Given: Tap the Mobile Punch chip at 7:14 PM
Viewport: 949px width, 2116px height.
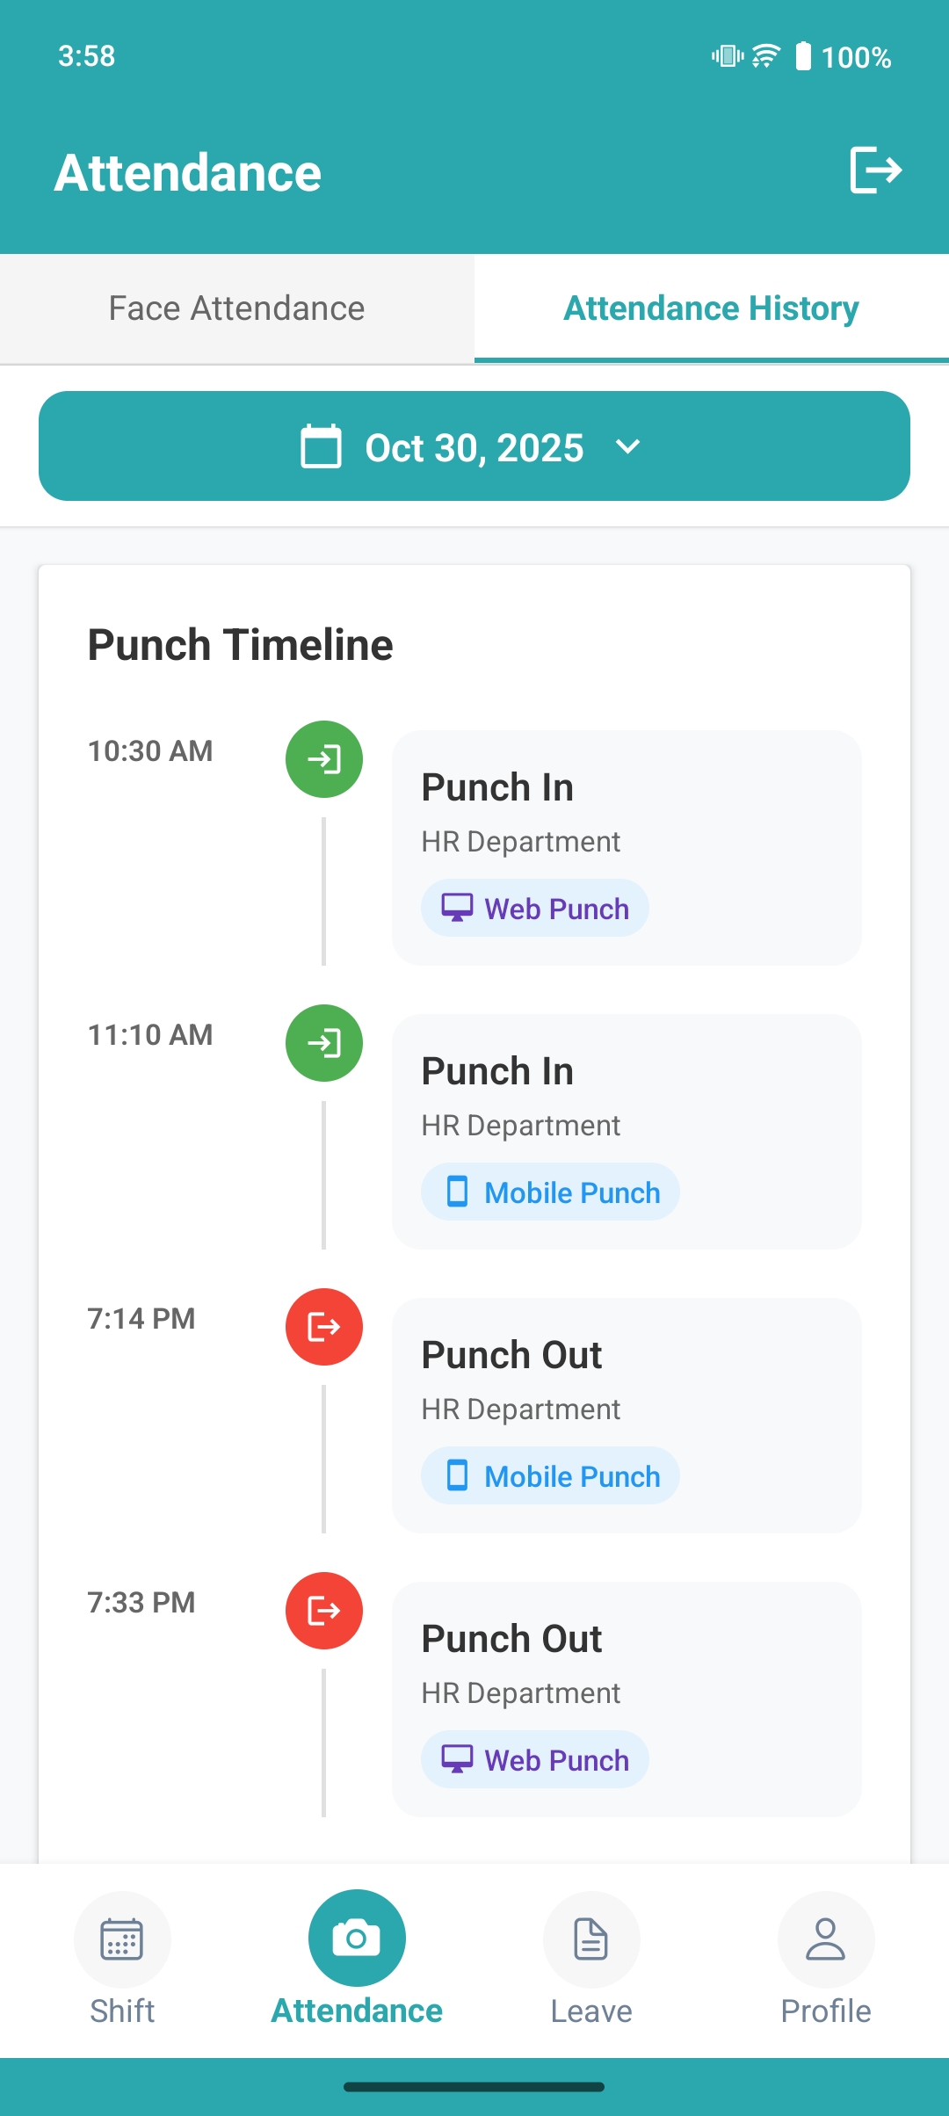Looking at the screenshot, I should tap(551, 1476).
